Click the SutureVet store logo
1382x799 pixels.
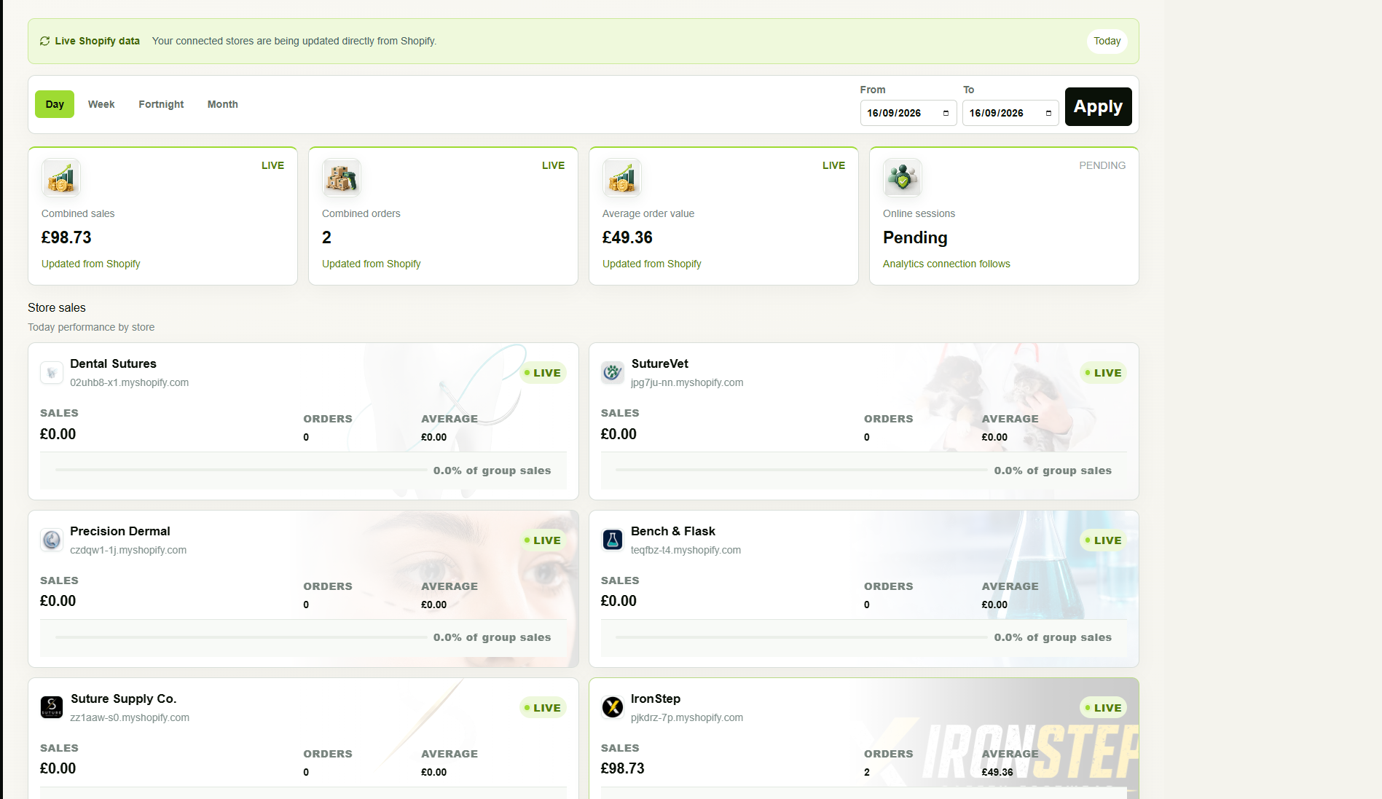(613, 373)
